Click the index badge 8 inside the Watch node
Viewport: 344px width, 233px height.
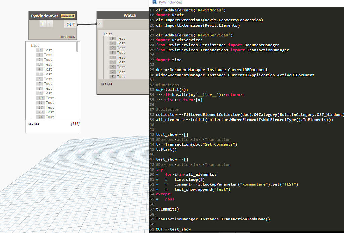pos(113,77)
